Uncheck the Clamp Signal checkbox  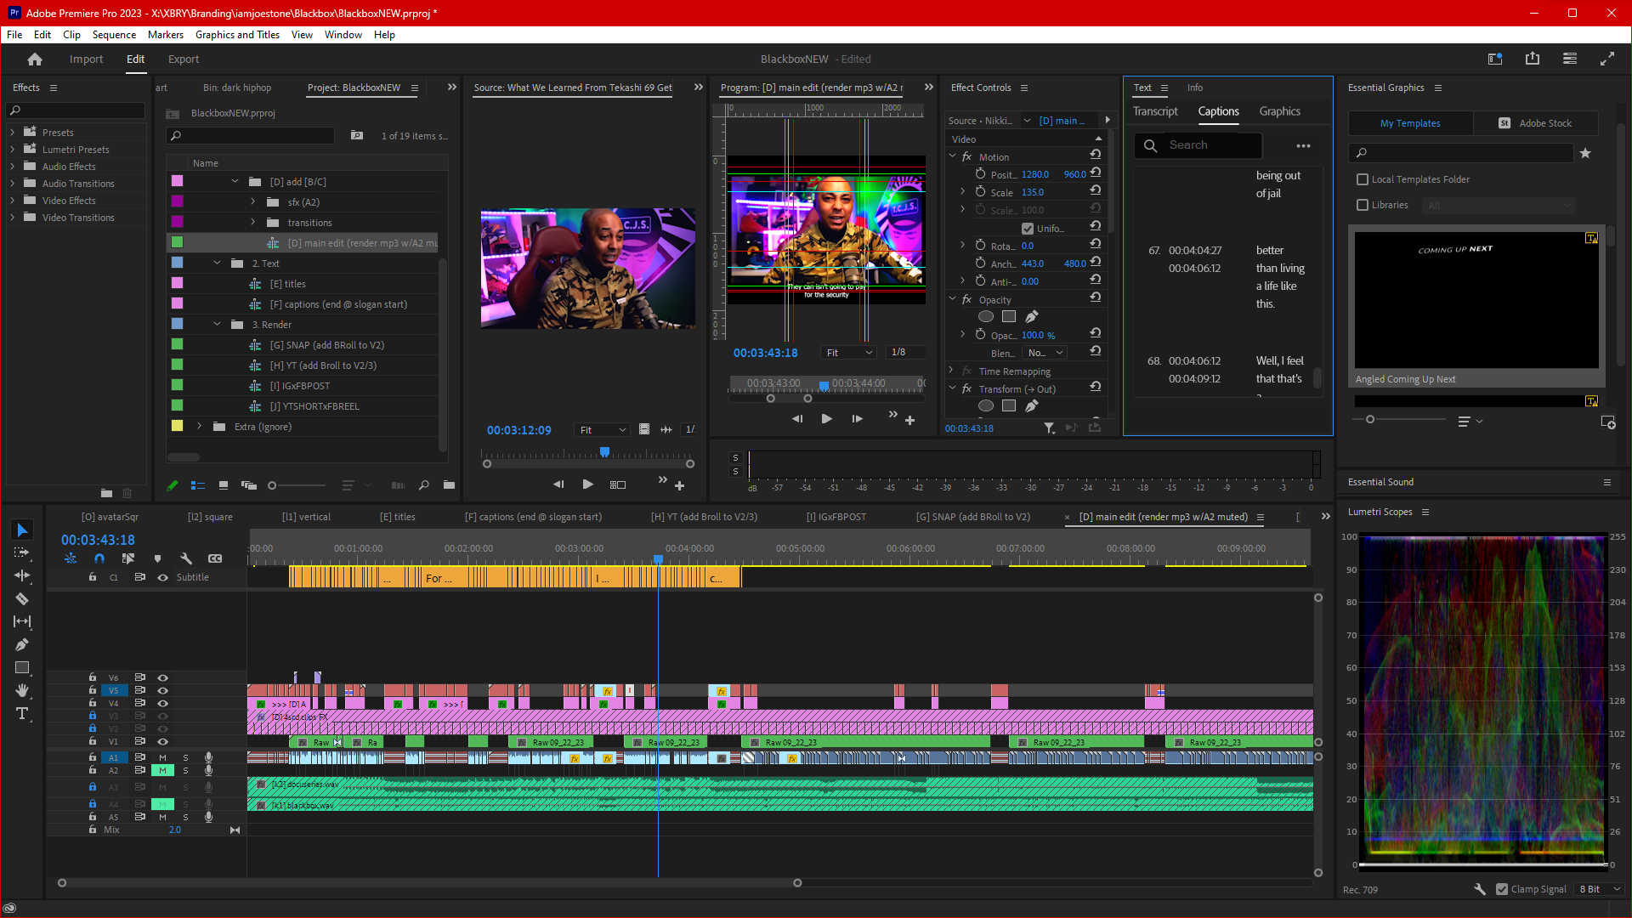1502,889
